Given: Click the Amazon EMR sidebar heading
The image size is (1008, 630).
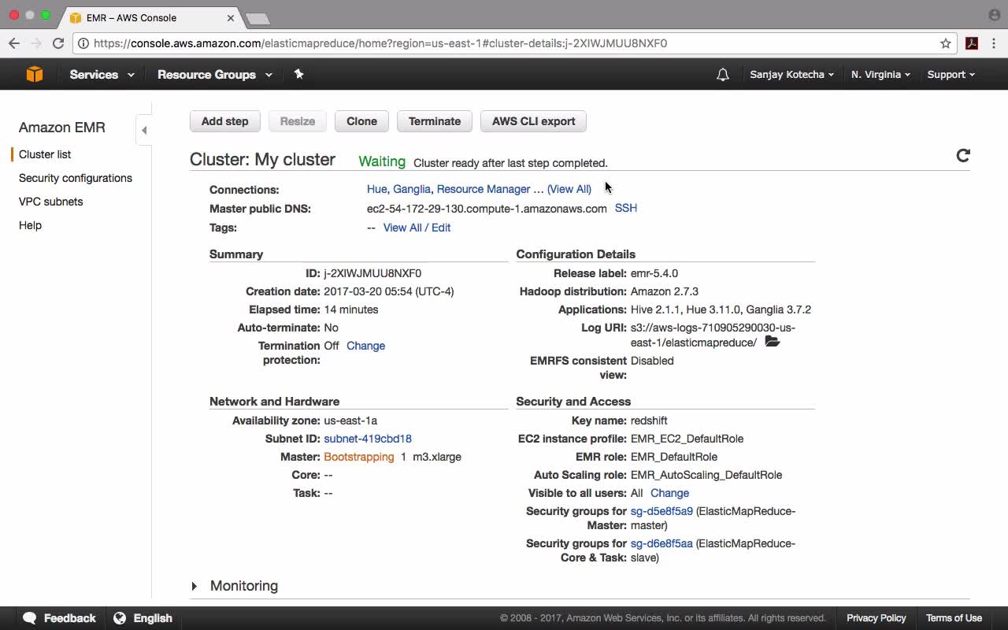Looking at the screenshot, I should coord(62,128).
